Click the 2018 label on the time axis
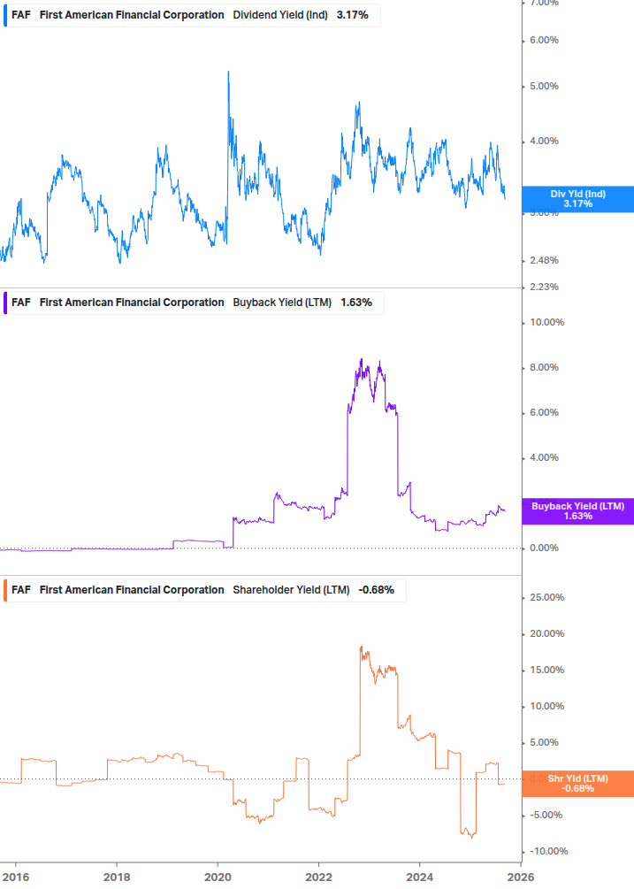This screenshot has height=889, width=634. 117,878
